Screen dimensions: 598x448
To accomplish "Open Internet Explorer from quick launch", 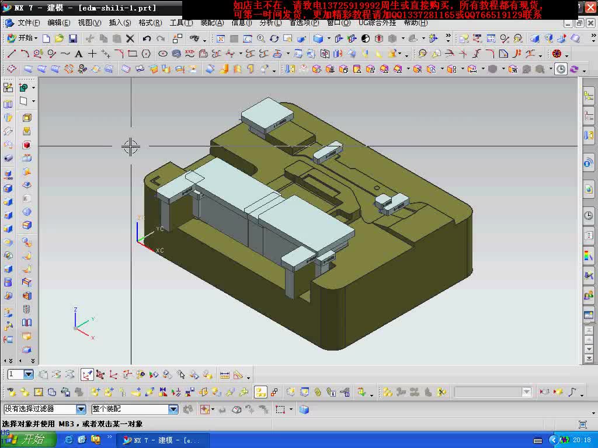I will point(69,440).
